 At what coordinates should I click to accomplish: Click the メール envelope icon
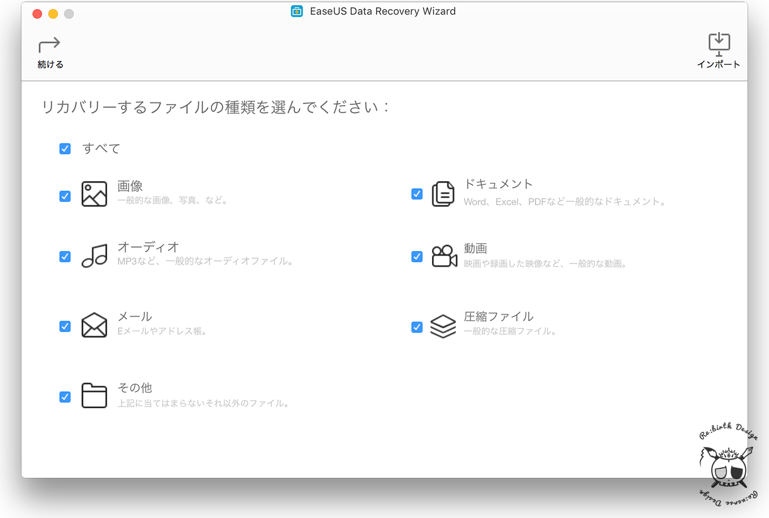(94, 325)
